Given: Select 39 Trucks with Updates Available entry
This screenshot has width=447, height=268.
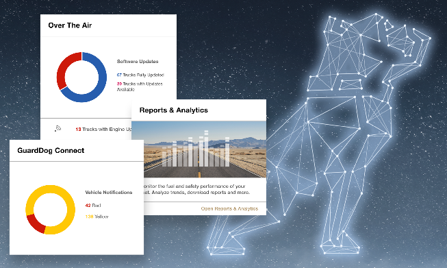Looking at the screenshot, I should (140, 86).
